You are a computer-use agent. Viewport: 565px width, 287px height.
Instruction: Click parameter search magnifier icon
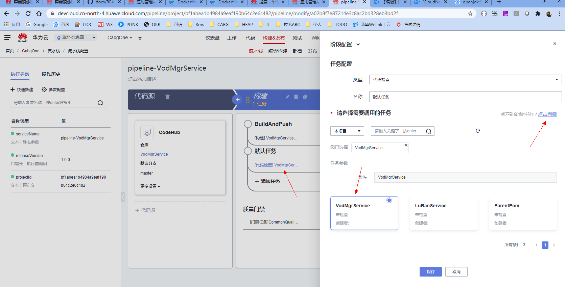click(100, 103)
